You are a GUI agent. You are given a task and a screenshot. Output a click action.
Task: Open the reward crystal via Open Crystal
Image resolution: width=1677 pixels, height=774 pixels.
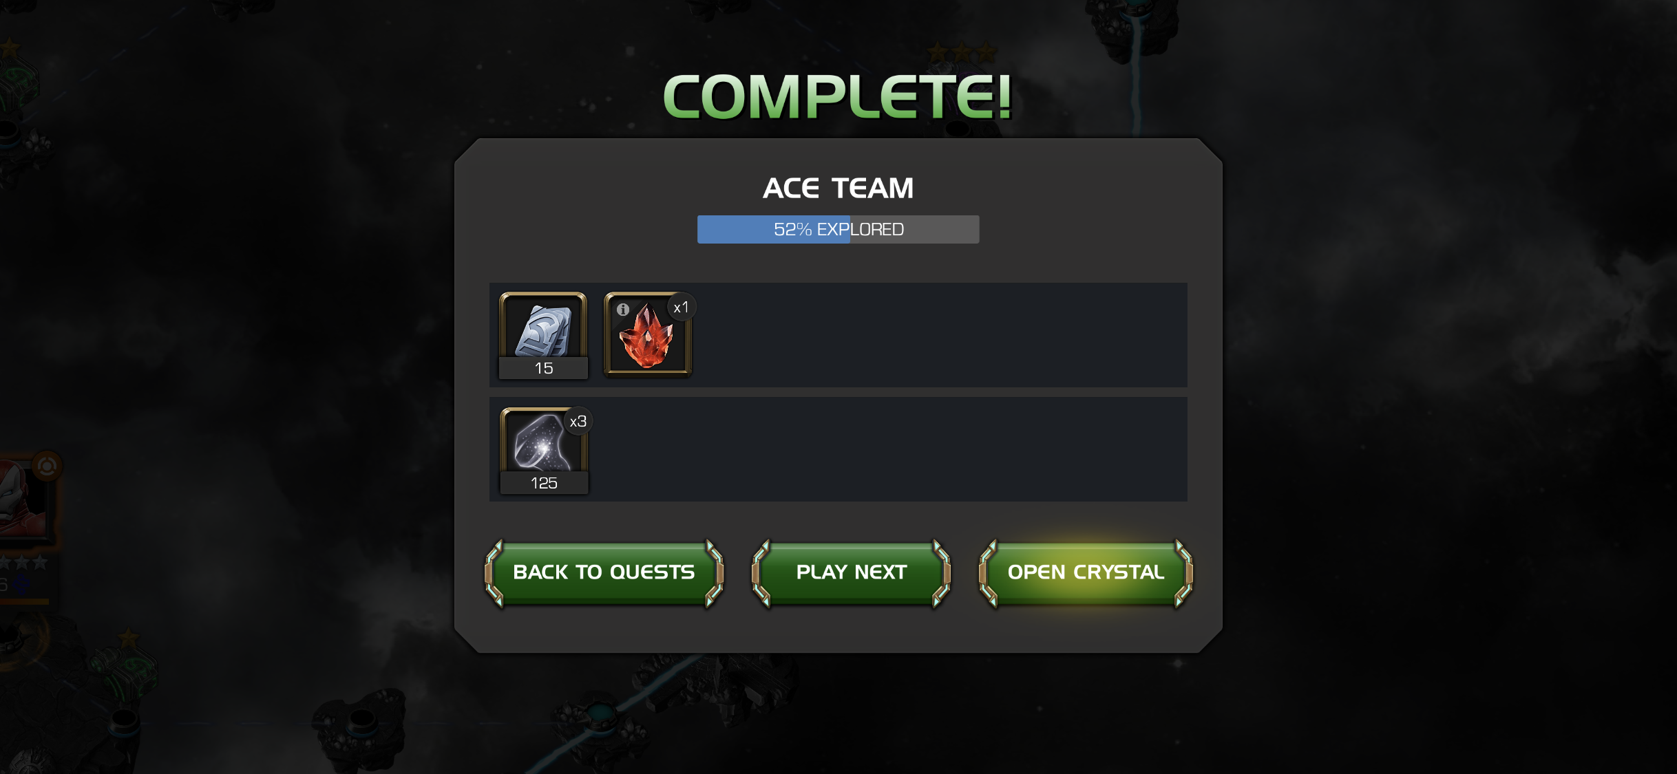click(x=1086, y=573)
